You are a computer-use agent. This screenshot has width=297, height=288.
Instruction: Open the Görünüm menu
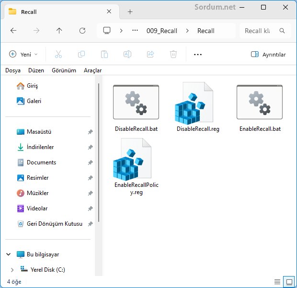click(x=64, y=70)
